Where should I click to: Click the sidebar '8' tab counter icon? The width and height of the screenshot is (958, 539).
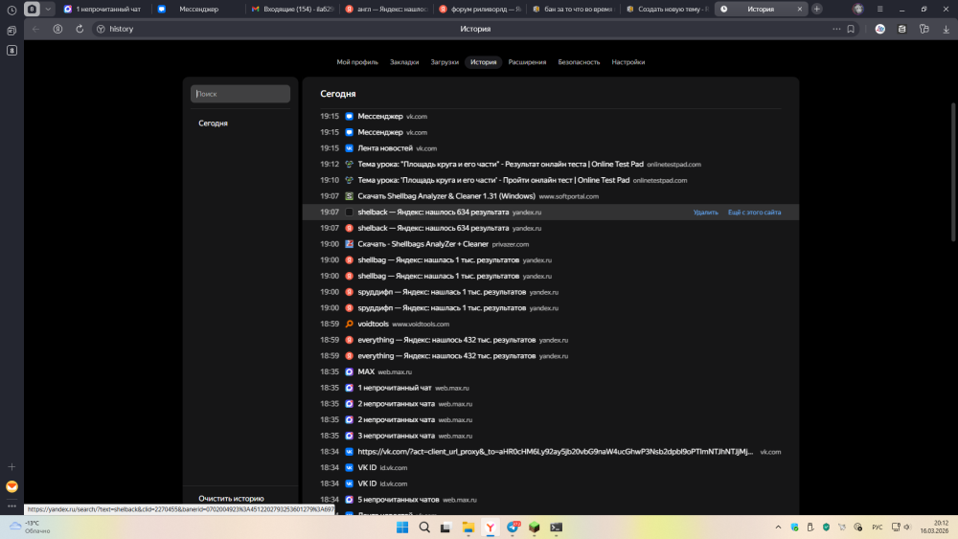(11, 51)
